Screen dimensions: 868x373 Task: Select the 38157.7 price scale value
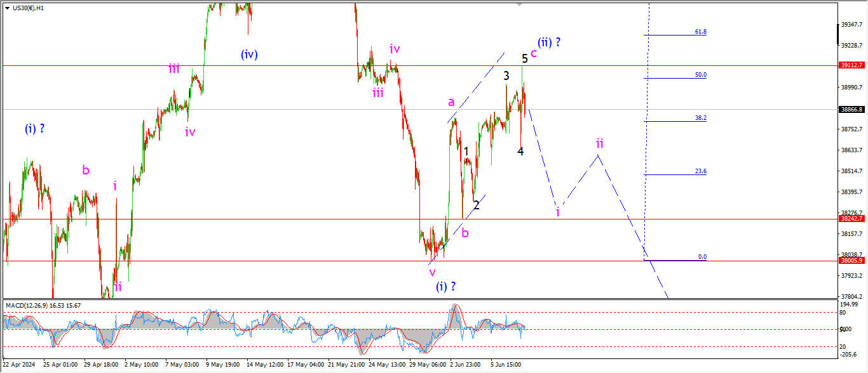coord(851,234)
